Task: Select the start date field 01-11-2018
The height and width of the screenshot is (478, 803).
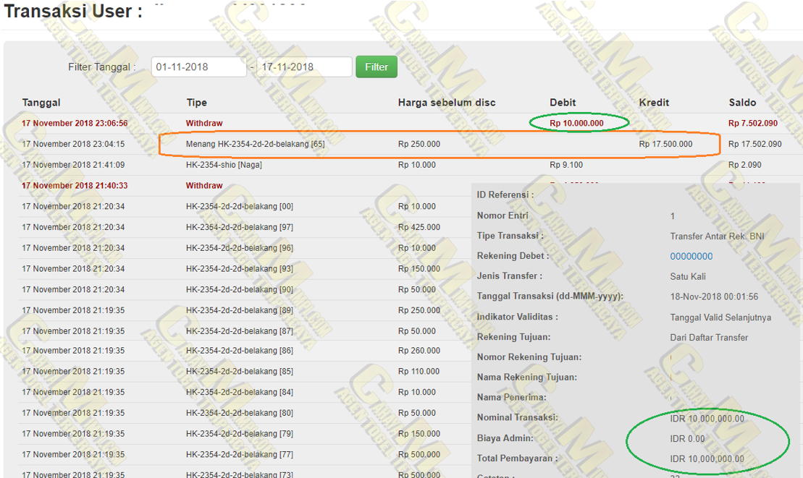Action: coord(198,67)
